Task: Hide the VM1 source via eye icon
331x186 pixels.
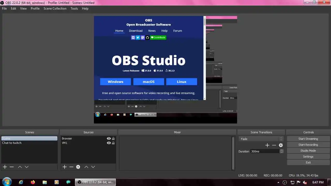Action: pos(109,143)
